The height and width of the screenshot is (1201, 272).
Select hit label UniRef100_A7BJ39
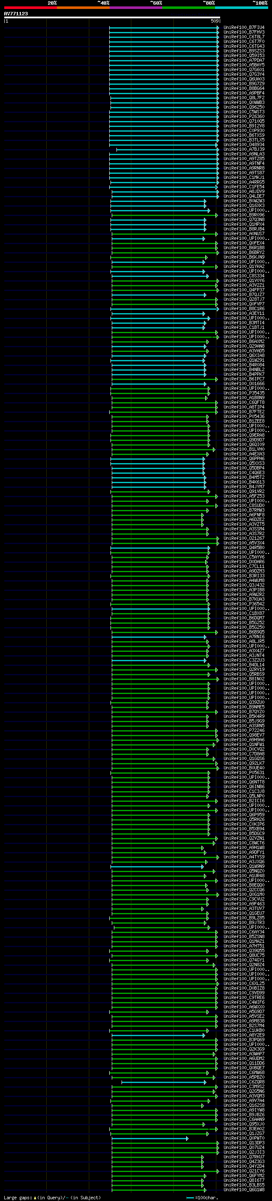pyautogui.click(x=244, y=149)
